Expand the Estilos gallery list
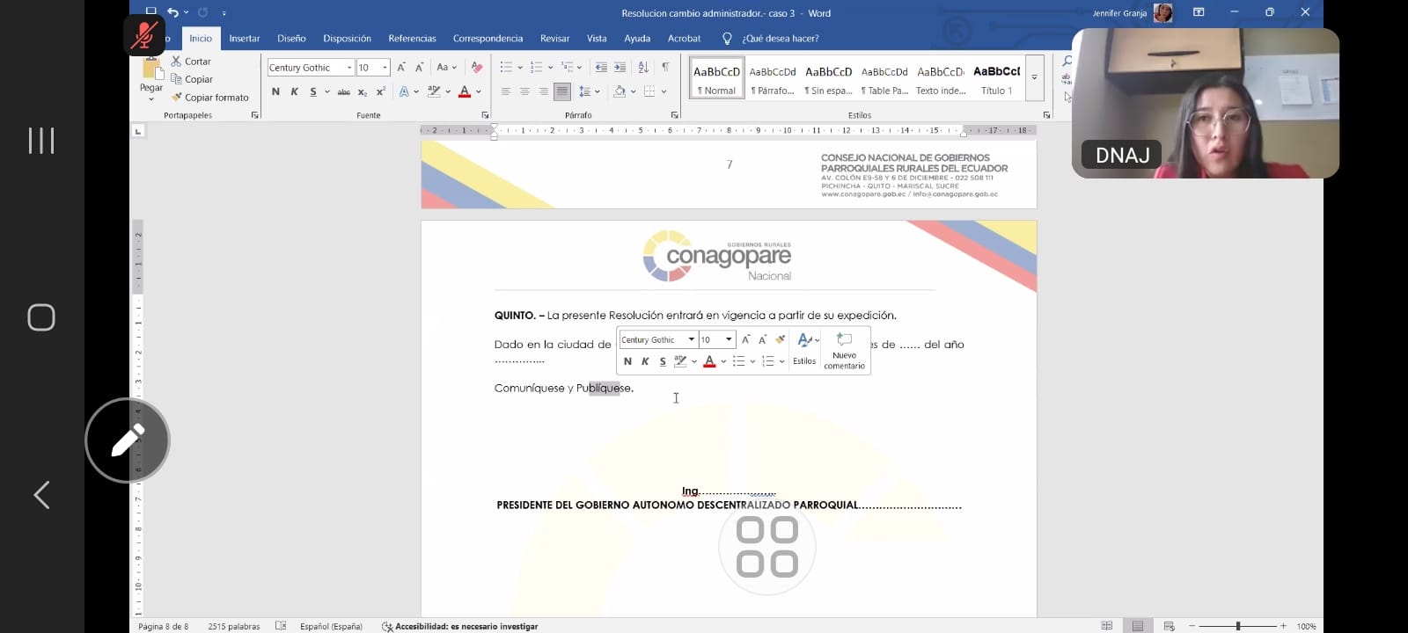 pos(1035,77)
